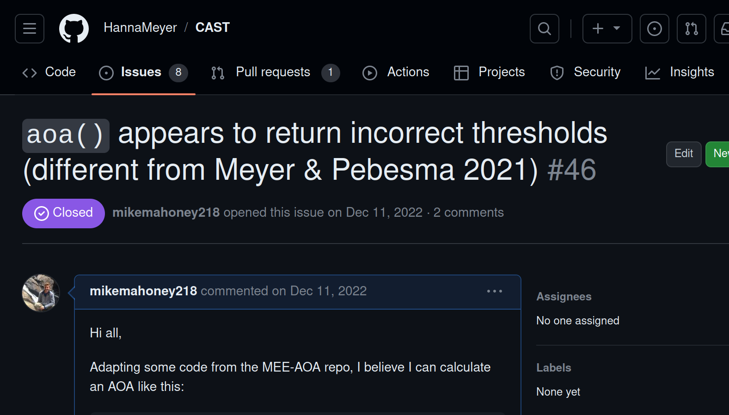Open the hamburger navigation menu
The width and height of the screenshot is (729, 415).
30,29
